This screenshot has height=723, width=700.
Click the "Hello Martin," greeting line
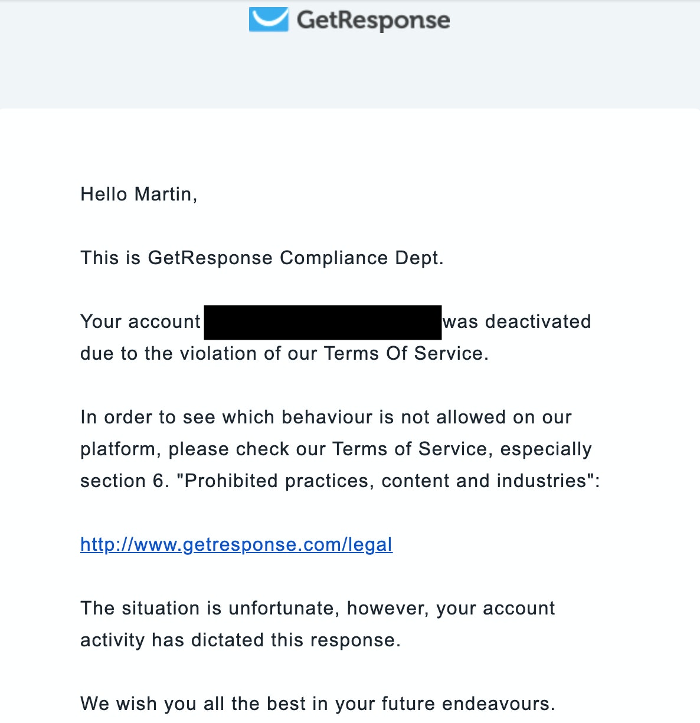[x=139, y=195]
